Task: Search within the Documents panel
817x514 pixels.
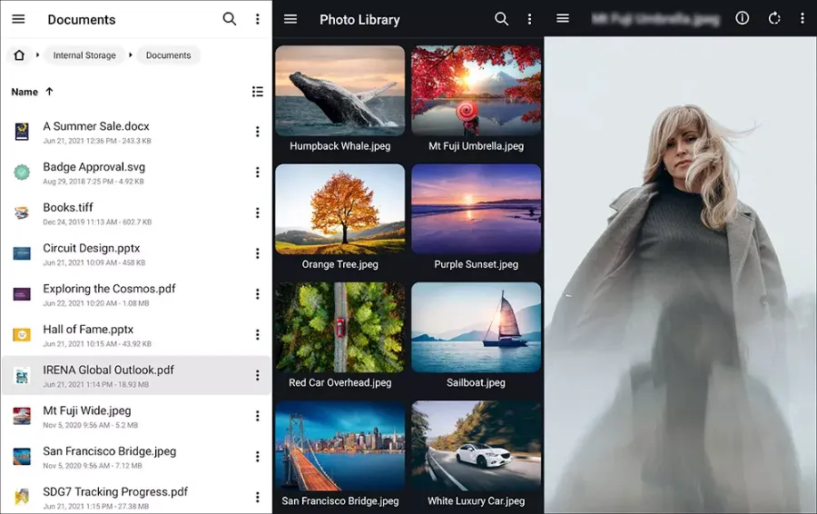Action: coord(230,19)
